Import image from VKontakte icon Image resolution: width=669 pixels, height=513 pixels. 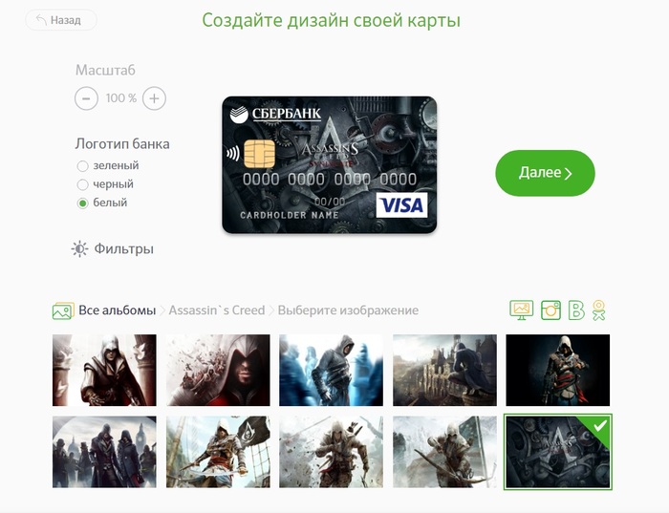pos(576,310)
